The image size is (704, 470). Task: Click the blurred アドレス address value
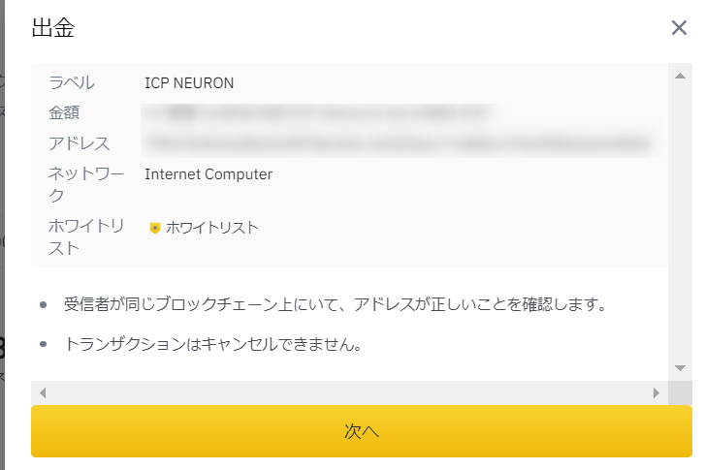(x=400, y=143)
